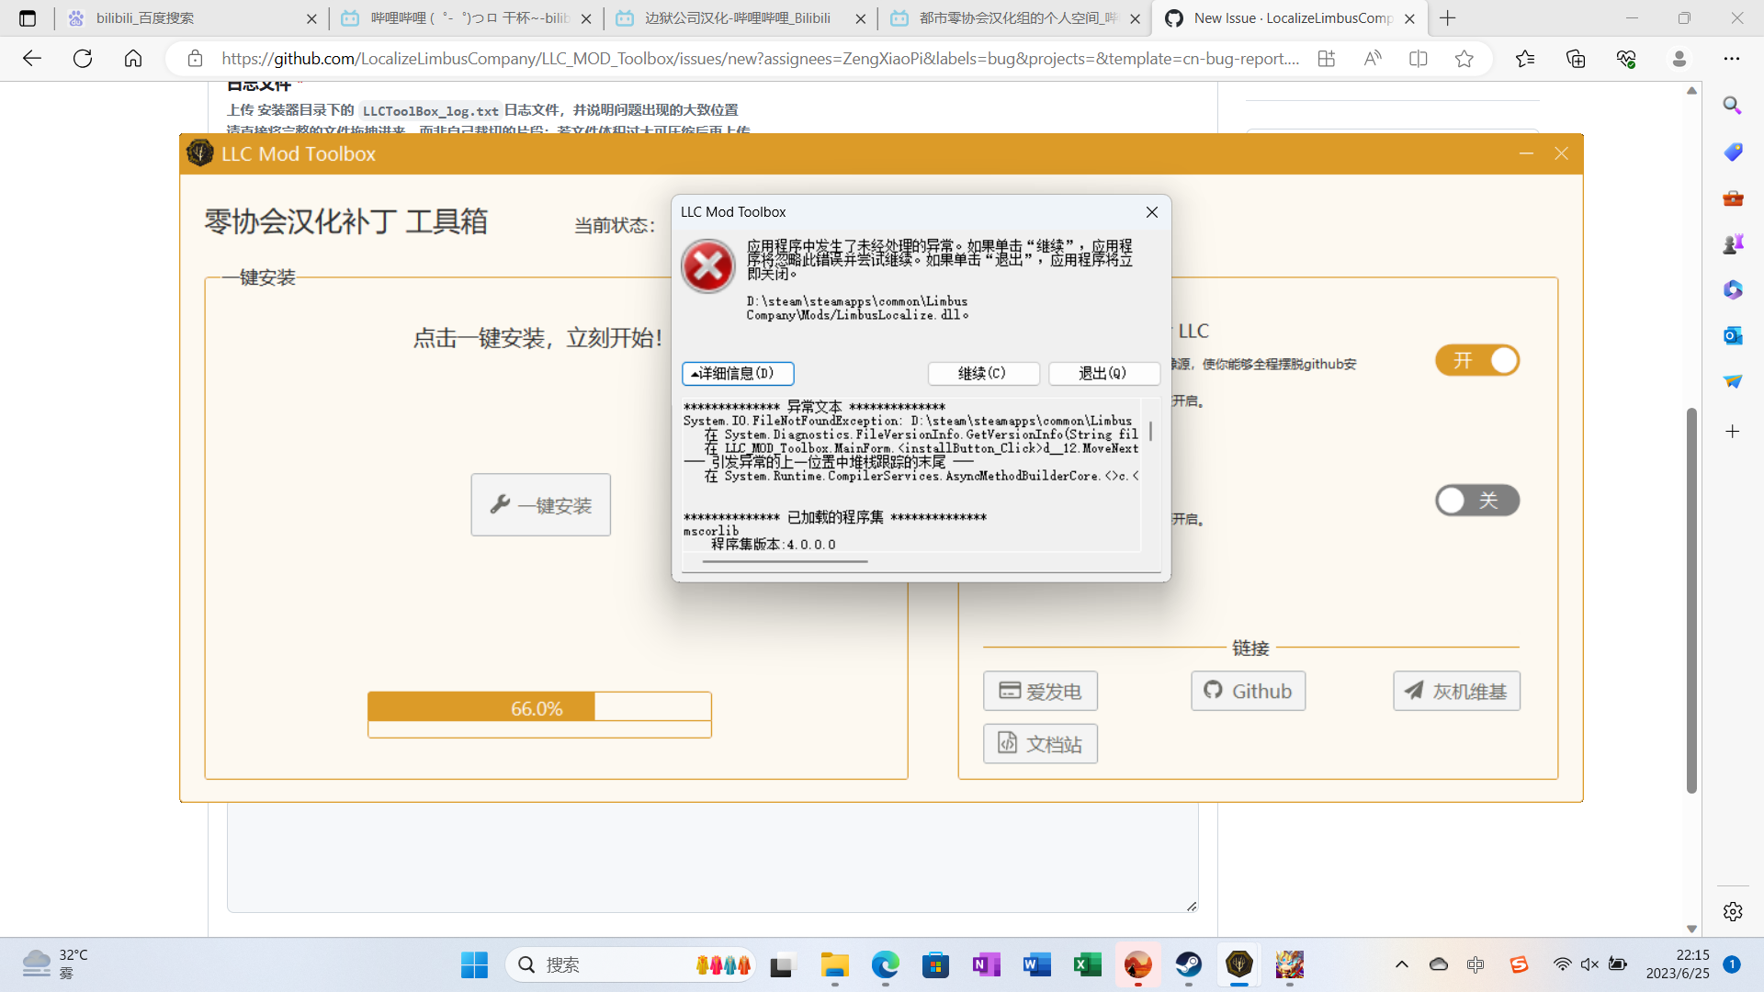The height and width of the screenshot is (992, 1764).
Task: Collapse the 详细信息(D) details panel
Action: pos(738,373)
